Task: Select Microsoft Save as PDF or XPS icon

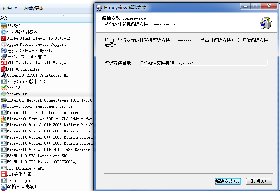Action: click(x=3, y=119)
